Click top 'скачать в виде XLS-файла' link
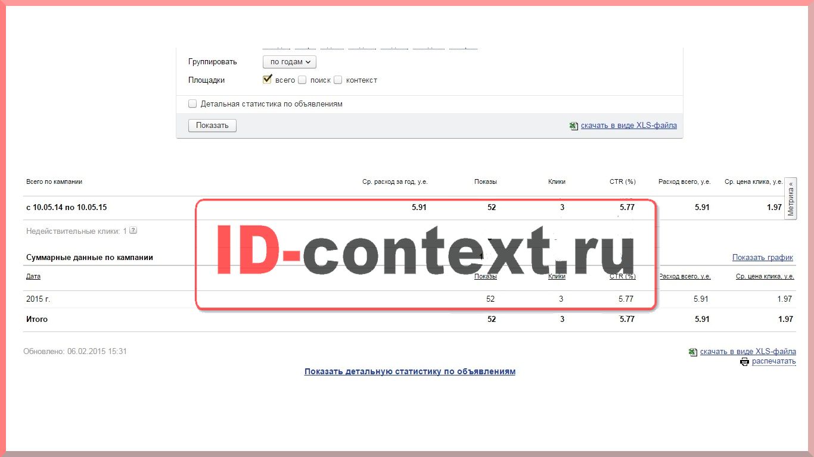The width and height of the screenshot is (814, 457). pyautogui.click(x=629, y=126)
